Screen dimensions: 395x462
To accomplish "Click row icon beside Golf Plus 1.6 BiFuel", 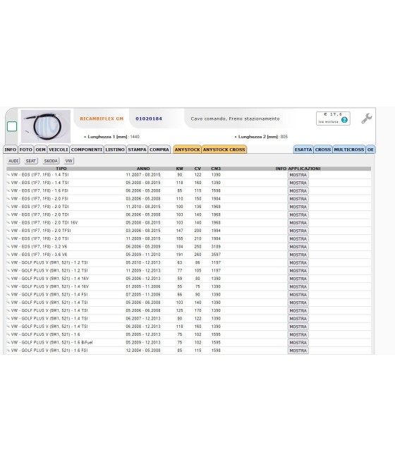I will coord(8,343).
